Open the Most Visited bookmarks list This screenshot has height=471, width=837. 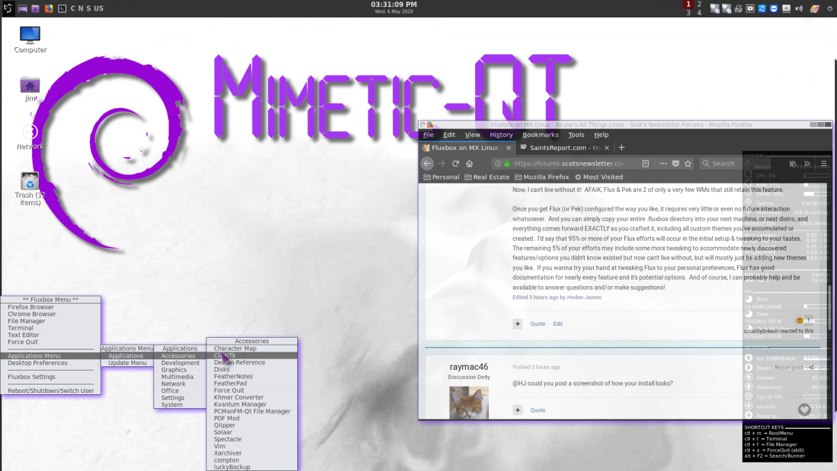point(598,177)
